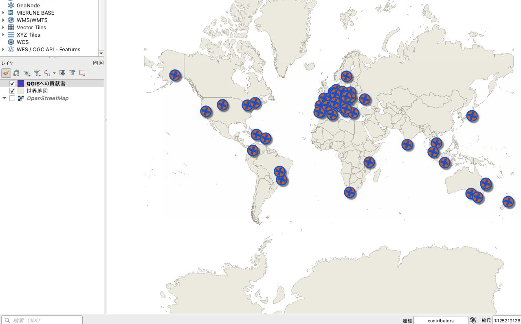Select the OpenStreetMap layer name
This screenshot has height=324, width=521.
coord(48,98)
